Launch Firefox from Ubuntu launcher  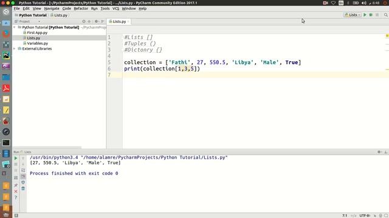pyautogui.click(x=6, y=34)
